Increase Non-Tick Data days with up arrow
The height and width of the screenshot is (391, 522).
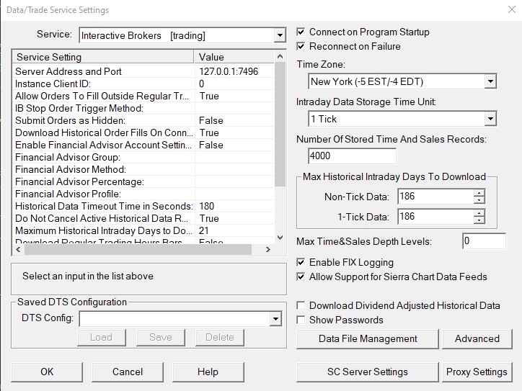click(x=479, y=193)
